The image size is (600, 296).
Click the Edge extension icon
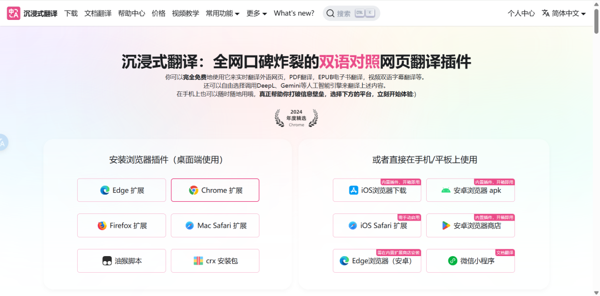105,190
